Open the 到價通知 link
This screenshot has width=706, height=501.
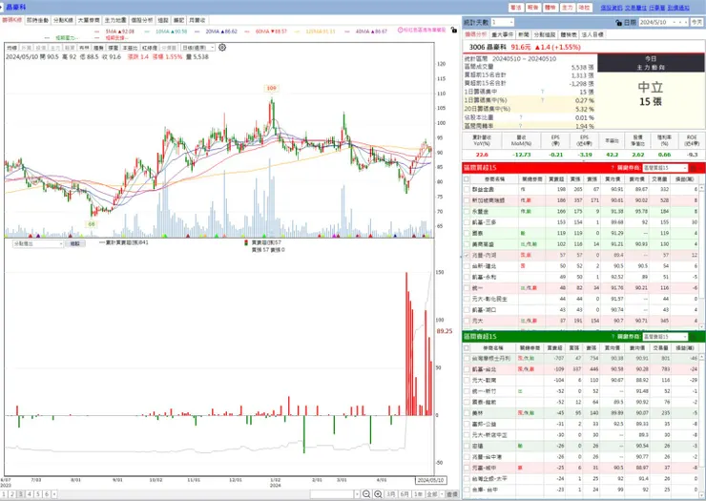pos(678,8)
